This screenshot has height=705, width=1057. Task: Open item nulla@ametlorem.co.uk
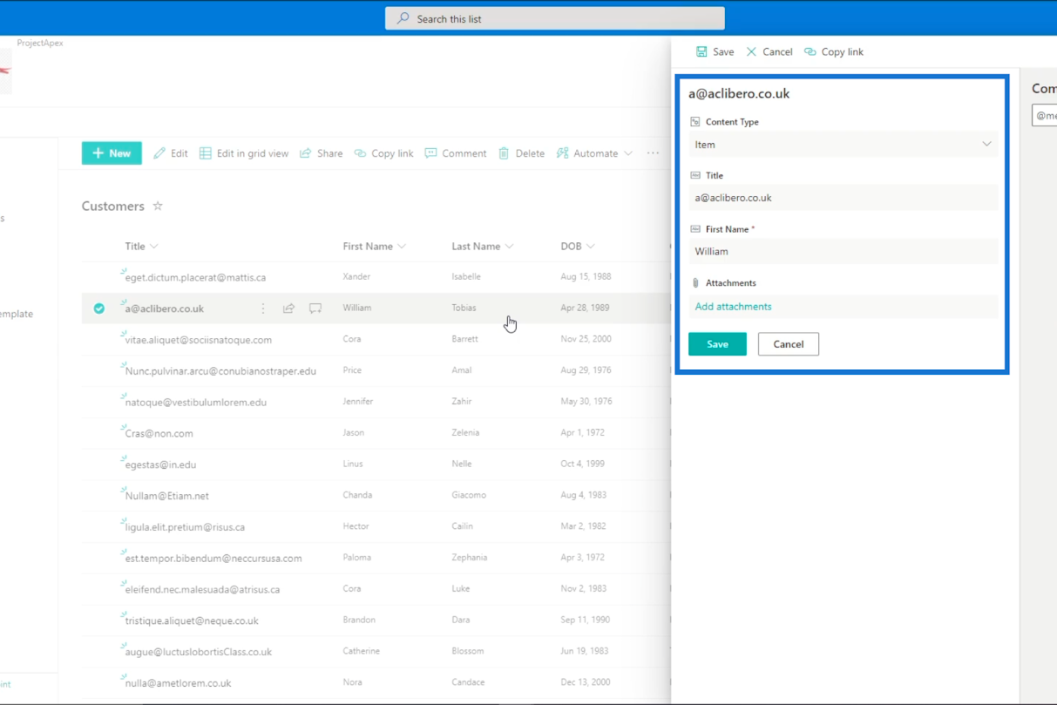[x=179, y=683]
